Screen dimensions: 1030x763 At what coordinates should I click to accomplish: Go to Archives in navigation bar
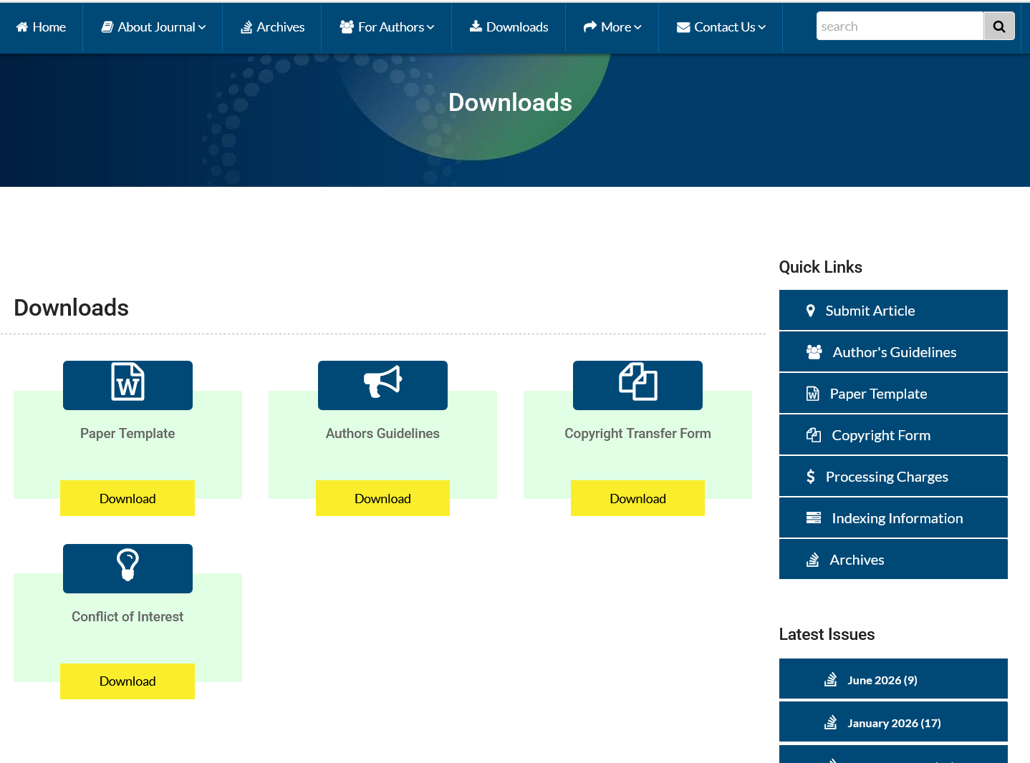tap(272, 27)
